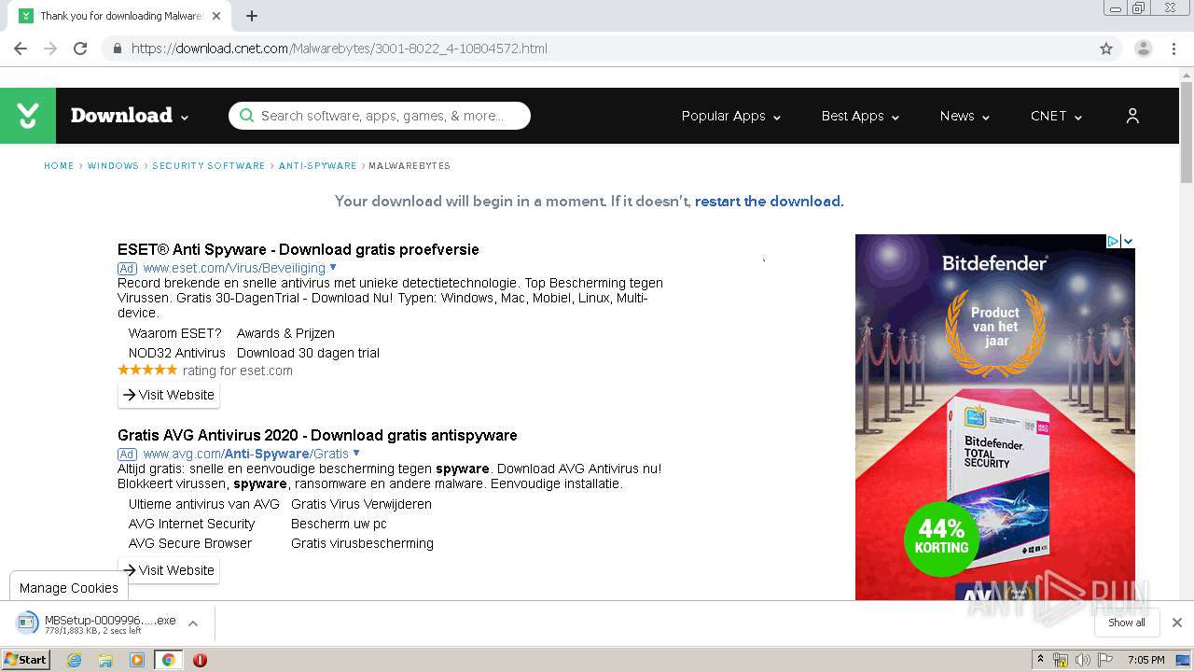This screenshot has height=672, width=1194.
Task: Open avg.com ad URL dropdown arrow
Action: pyautogui.click(x=356, y=453)
